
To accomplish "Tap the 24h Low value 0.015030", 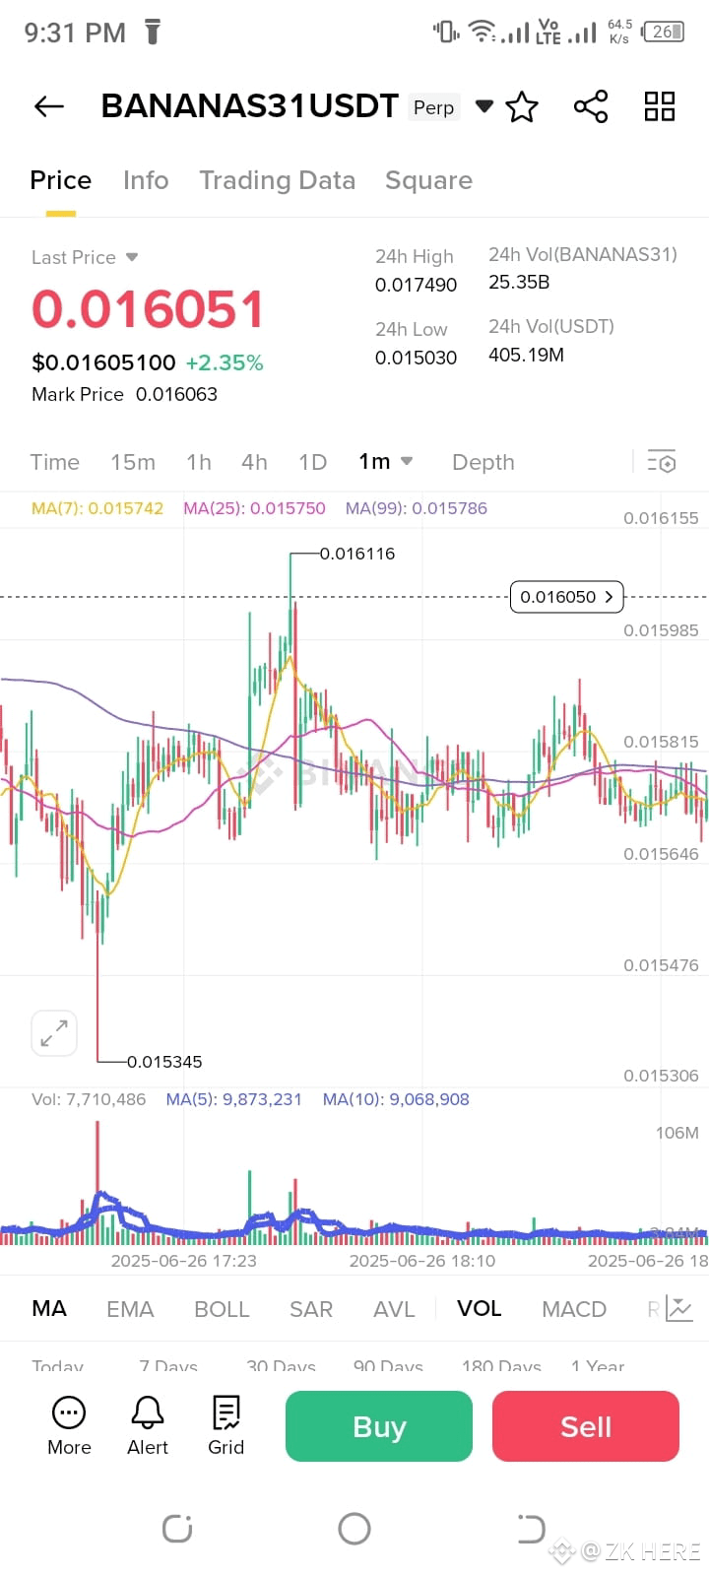I will [416, 358].
